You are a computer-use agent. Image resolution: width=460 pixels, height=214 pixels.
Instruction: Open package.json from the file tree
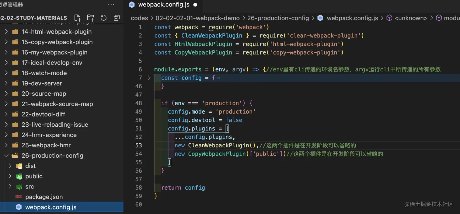point(61,197)
